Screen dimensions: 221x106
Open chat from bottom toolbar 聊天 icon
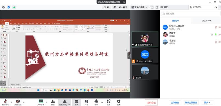coord(76,102)
